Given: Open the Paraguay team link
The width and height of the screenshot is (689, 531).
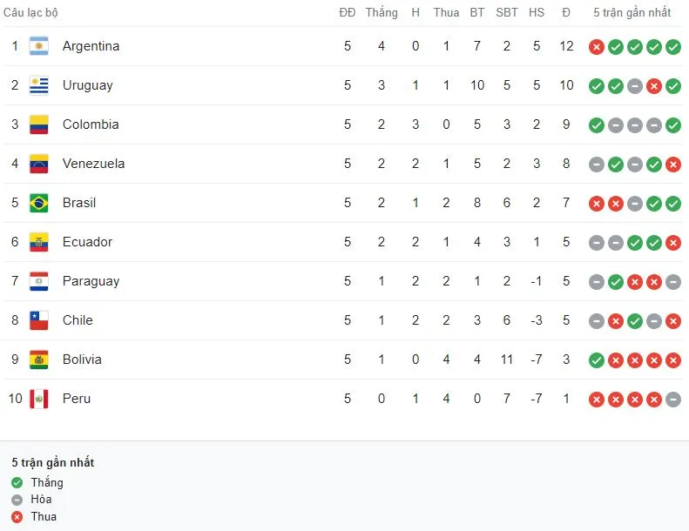Looking at the screenshot, I should (x=91, y=281).
